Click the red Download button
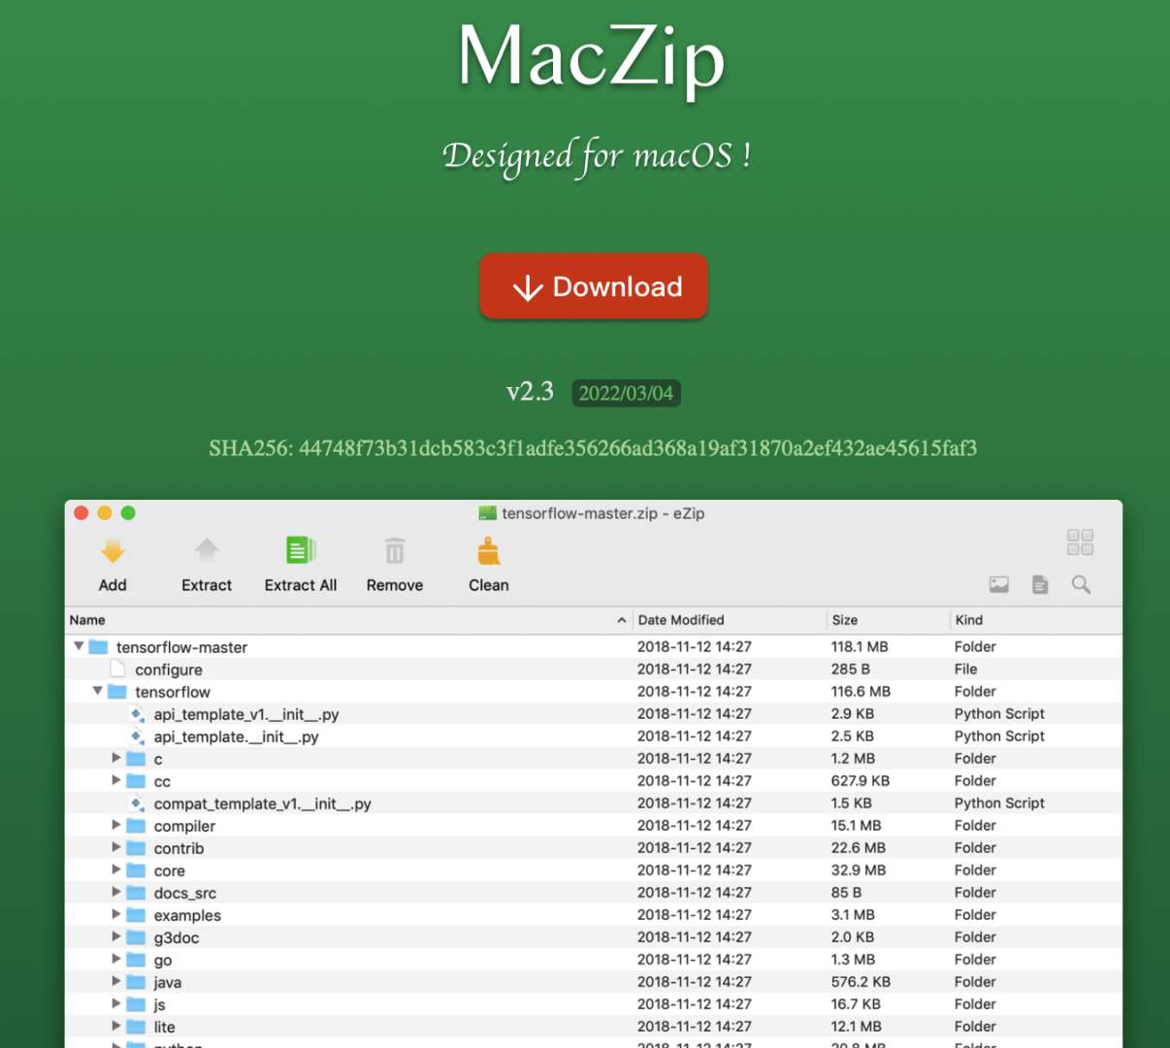The height and width of the screenshot is (1048, 1170). click(594, 286)
